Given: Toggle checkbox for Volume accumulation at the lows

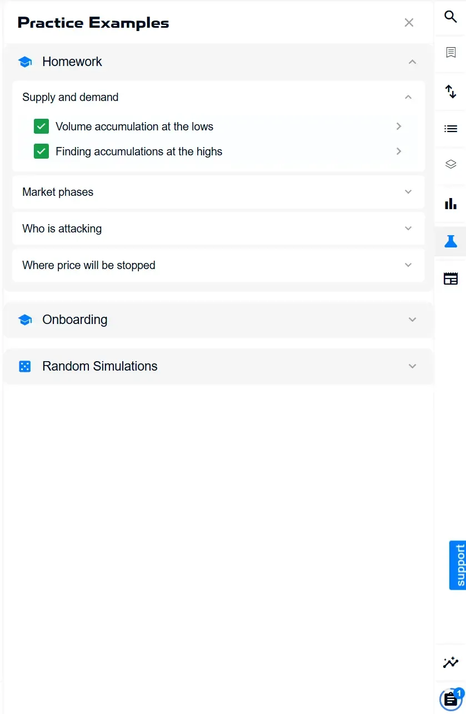Looking at the screenshot, I should [41, 126].
